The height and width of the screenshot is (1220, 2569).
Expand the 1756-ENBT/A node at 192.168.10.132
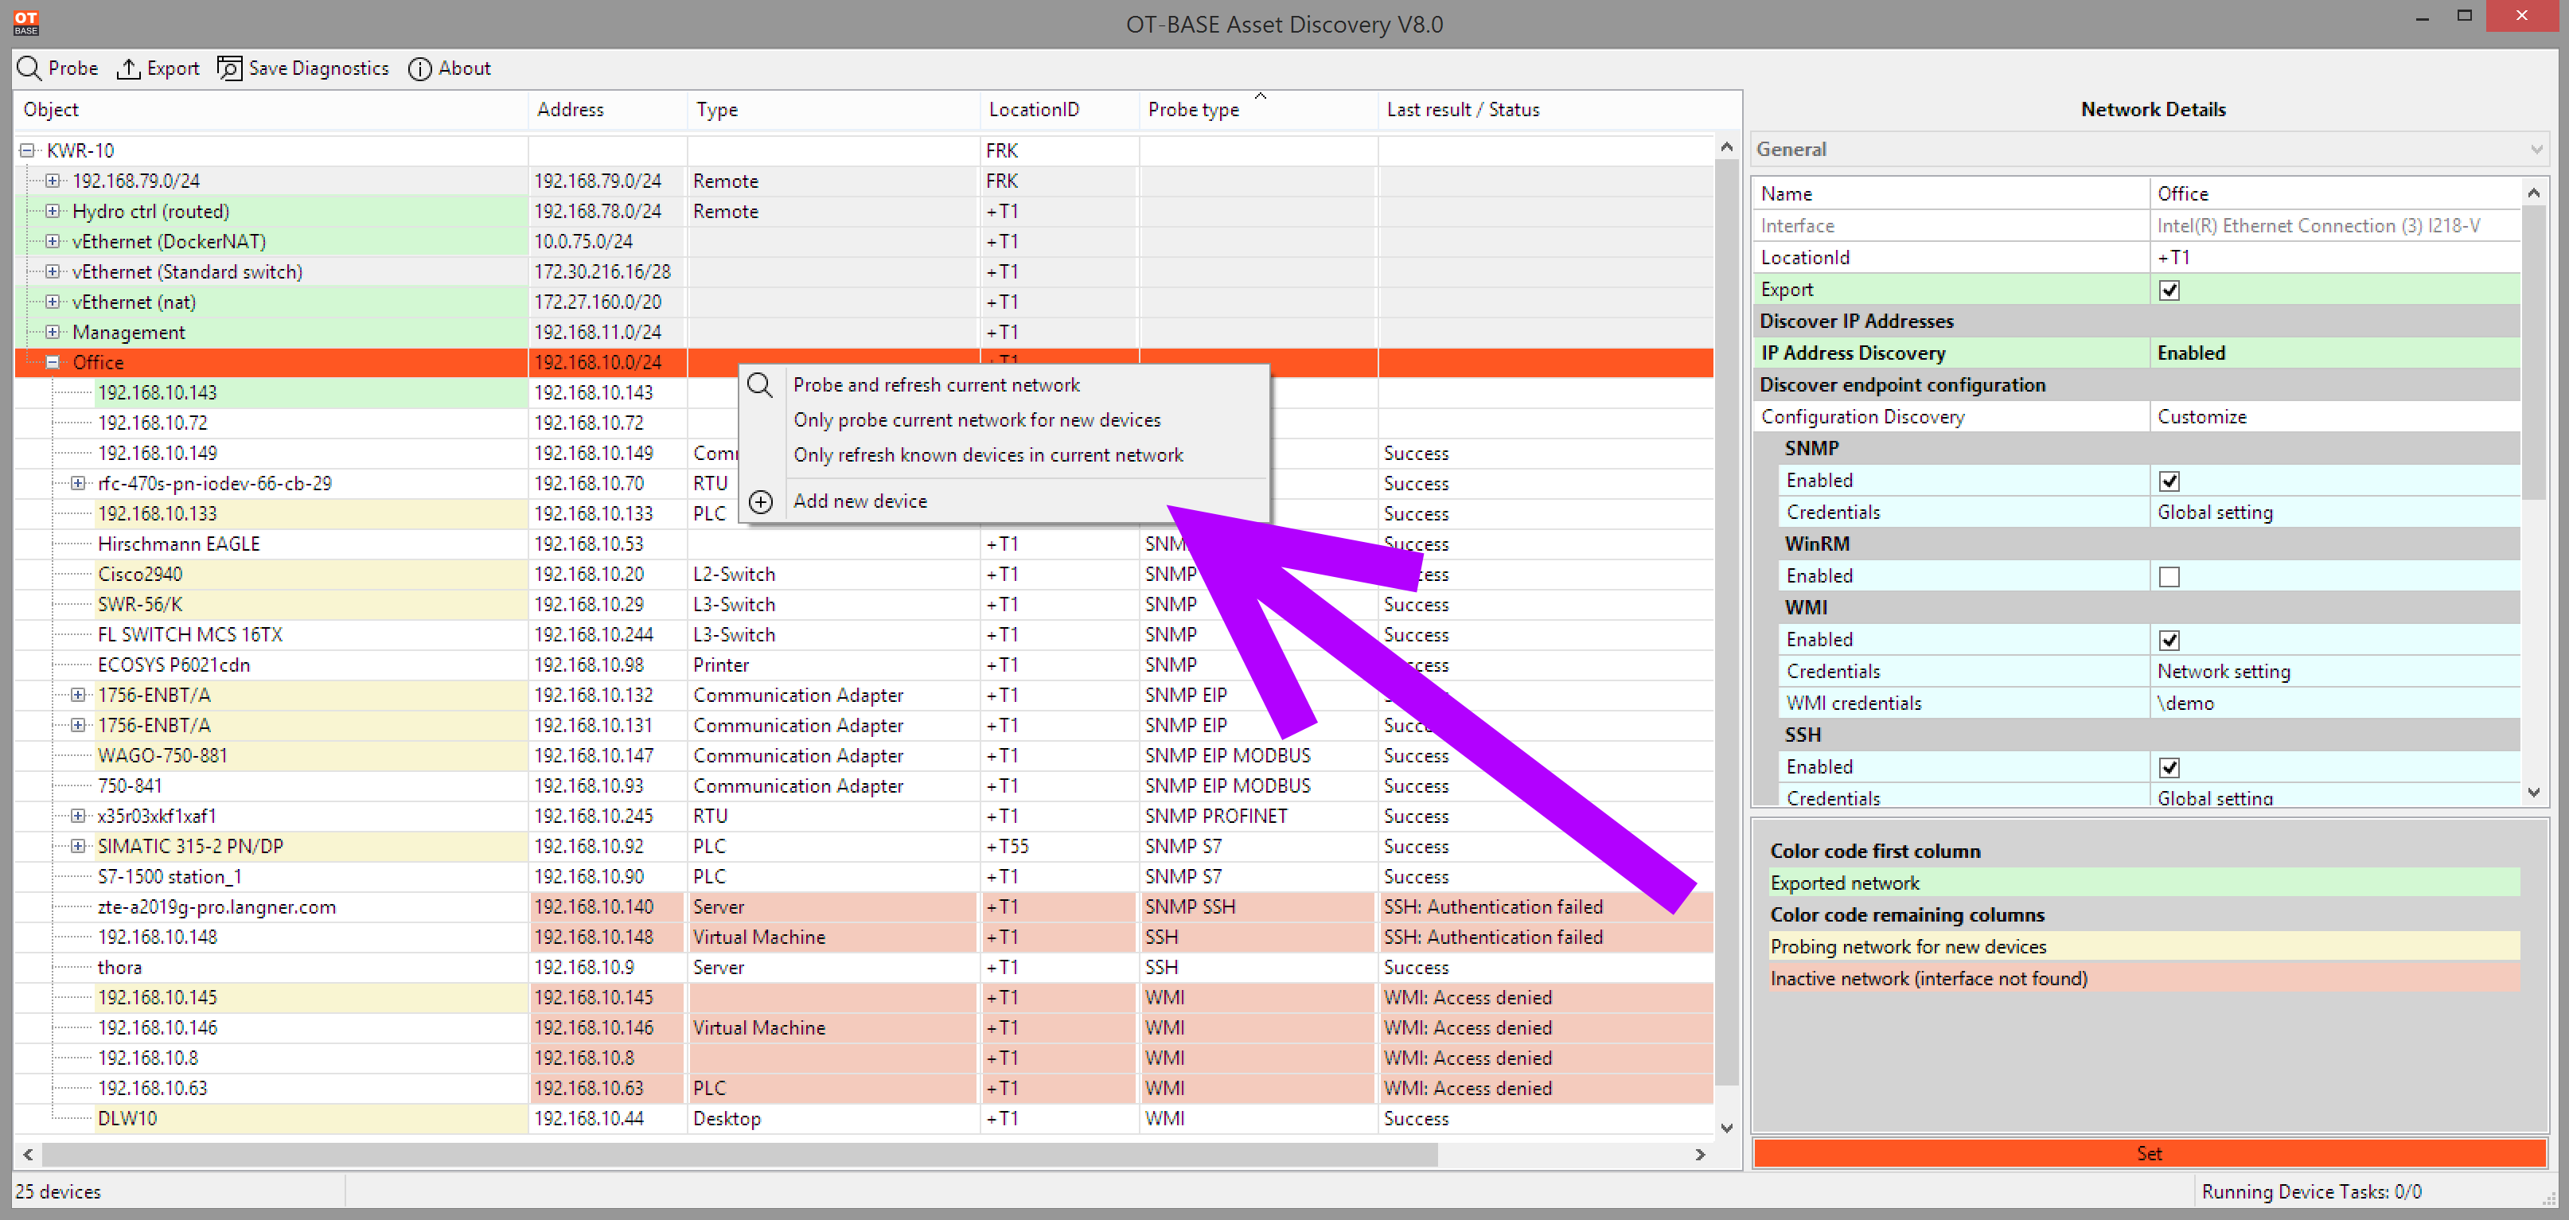[x=78, y=694]
